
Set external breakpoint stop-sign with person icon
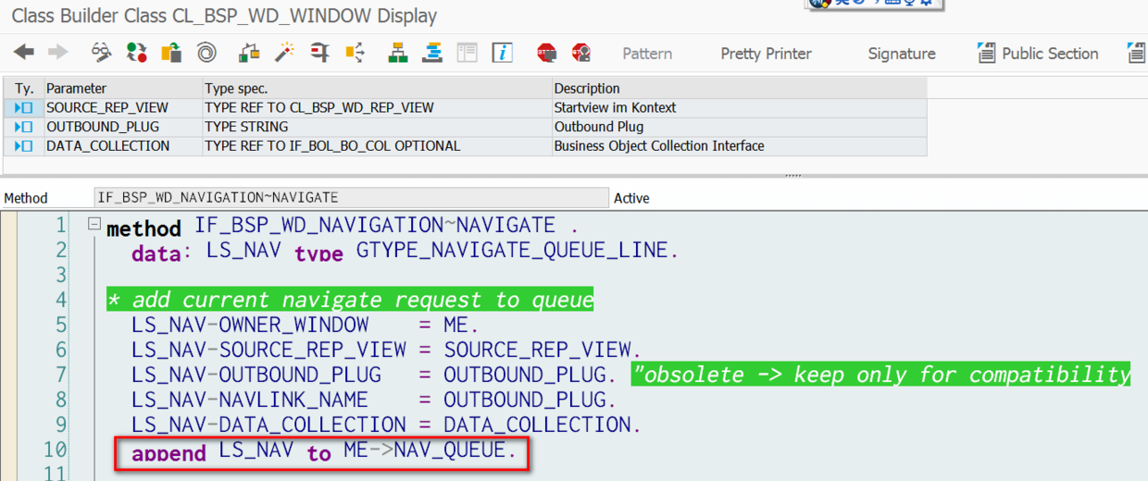pyautogui.click(x=581, y=53)
